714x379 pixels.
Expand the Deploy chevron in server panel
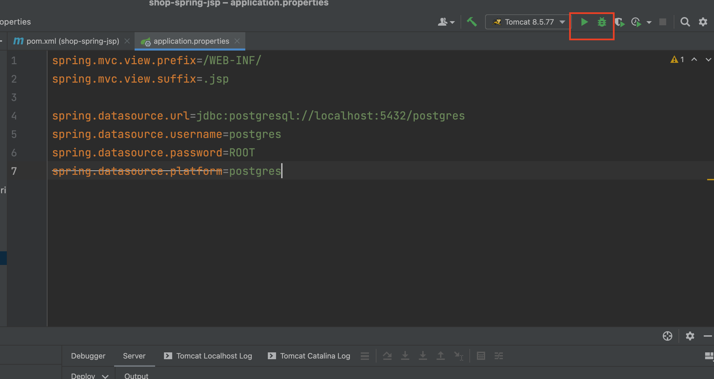coord(105,376)
